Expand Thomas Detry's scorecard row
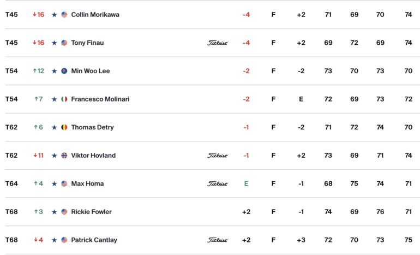 click(x=210, y=127)
